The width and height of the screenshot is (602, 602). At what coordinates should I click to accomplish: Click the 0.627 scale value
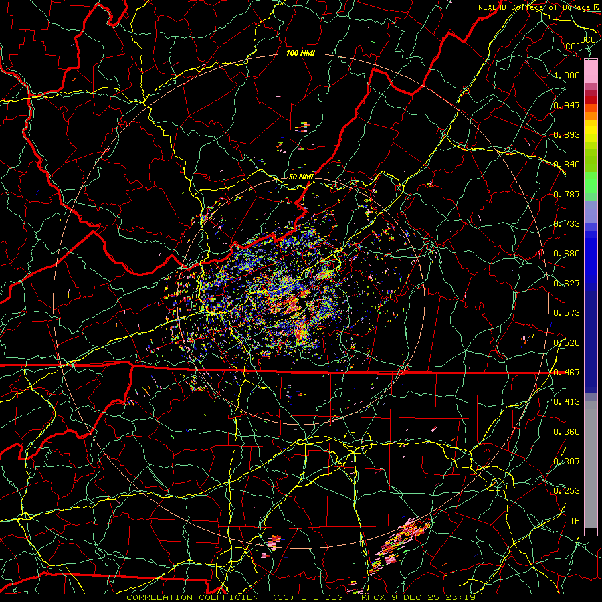point(567,284)
